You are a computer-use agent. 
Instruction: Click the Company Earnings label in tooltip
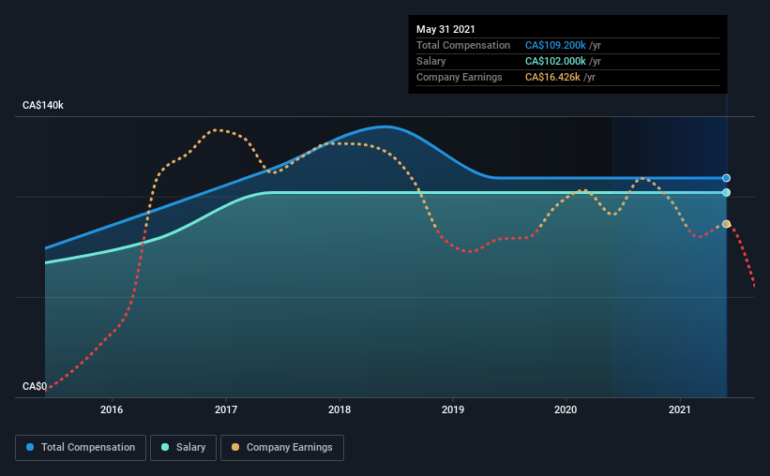pos(460,77)
